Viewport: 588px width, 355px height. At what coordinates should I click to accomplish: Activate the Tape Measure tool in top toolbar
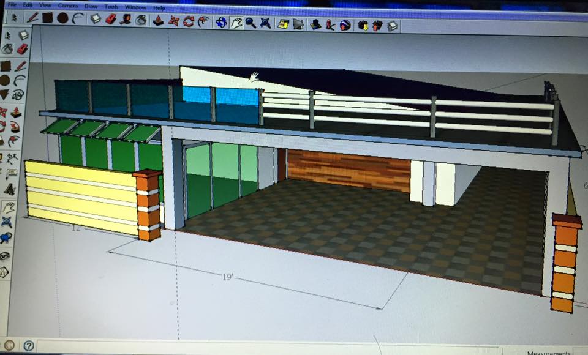pos(126,20)
